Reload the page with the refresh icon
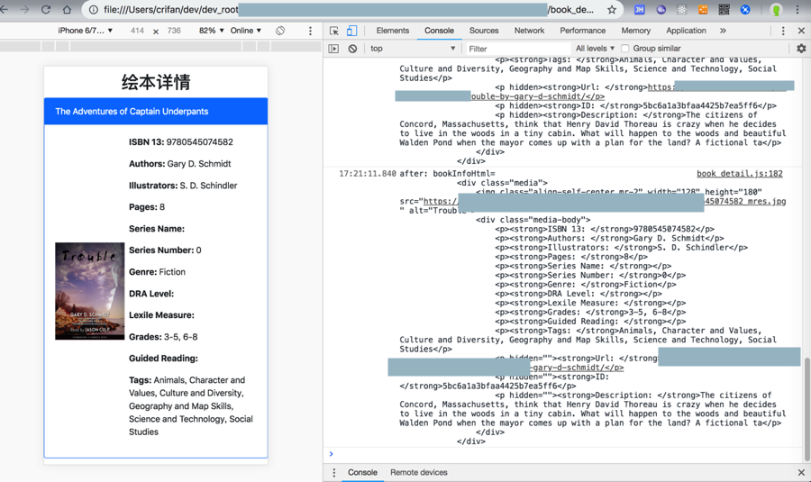The height and width of the screenshot is (482, 811). coord(46,9)
